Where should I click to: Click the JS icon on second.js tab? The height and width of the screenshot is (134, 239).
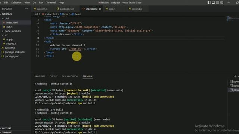pos(130,9)
